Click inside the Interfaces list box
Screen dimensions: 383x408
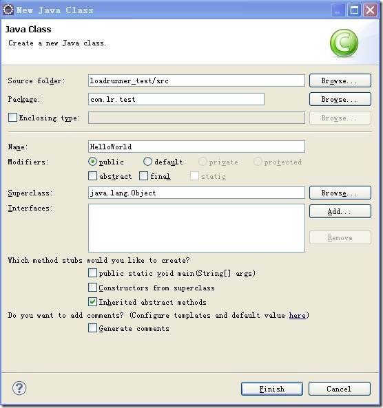196,228
